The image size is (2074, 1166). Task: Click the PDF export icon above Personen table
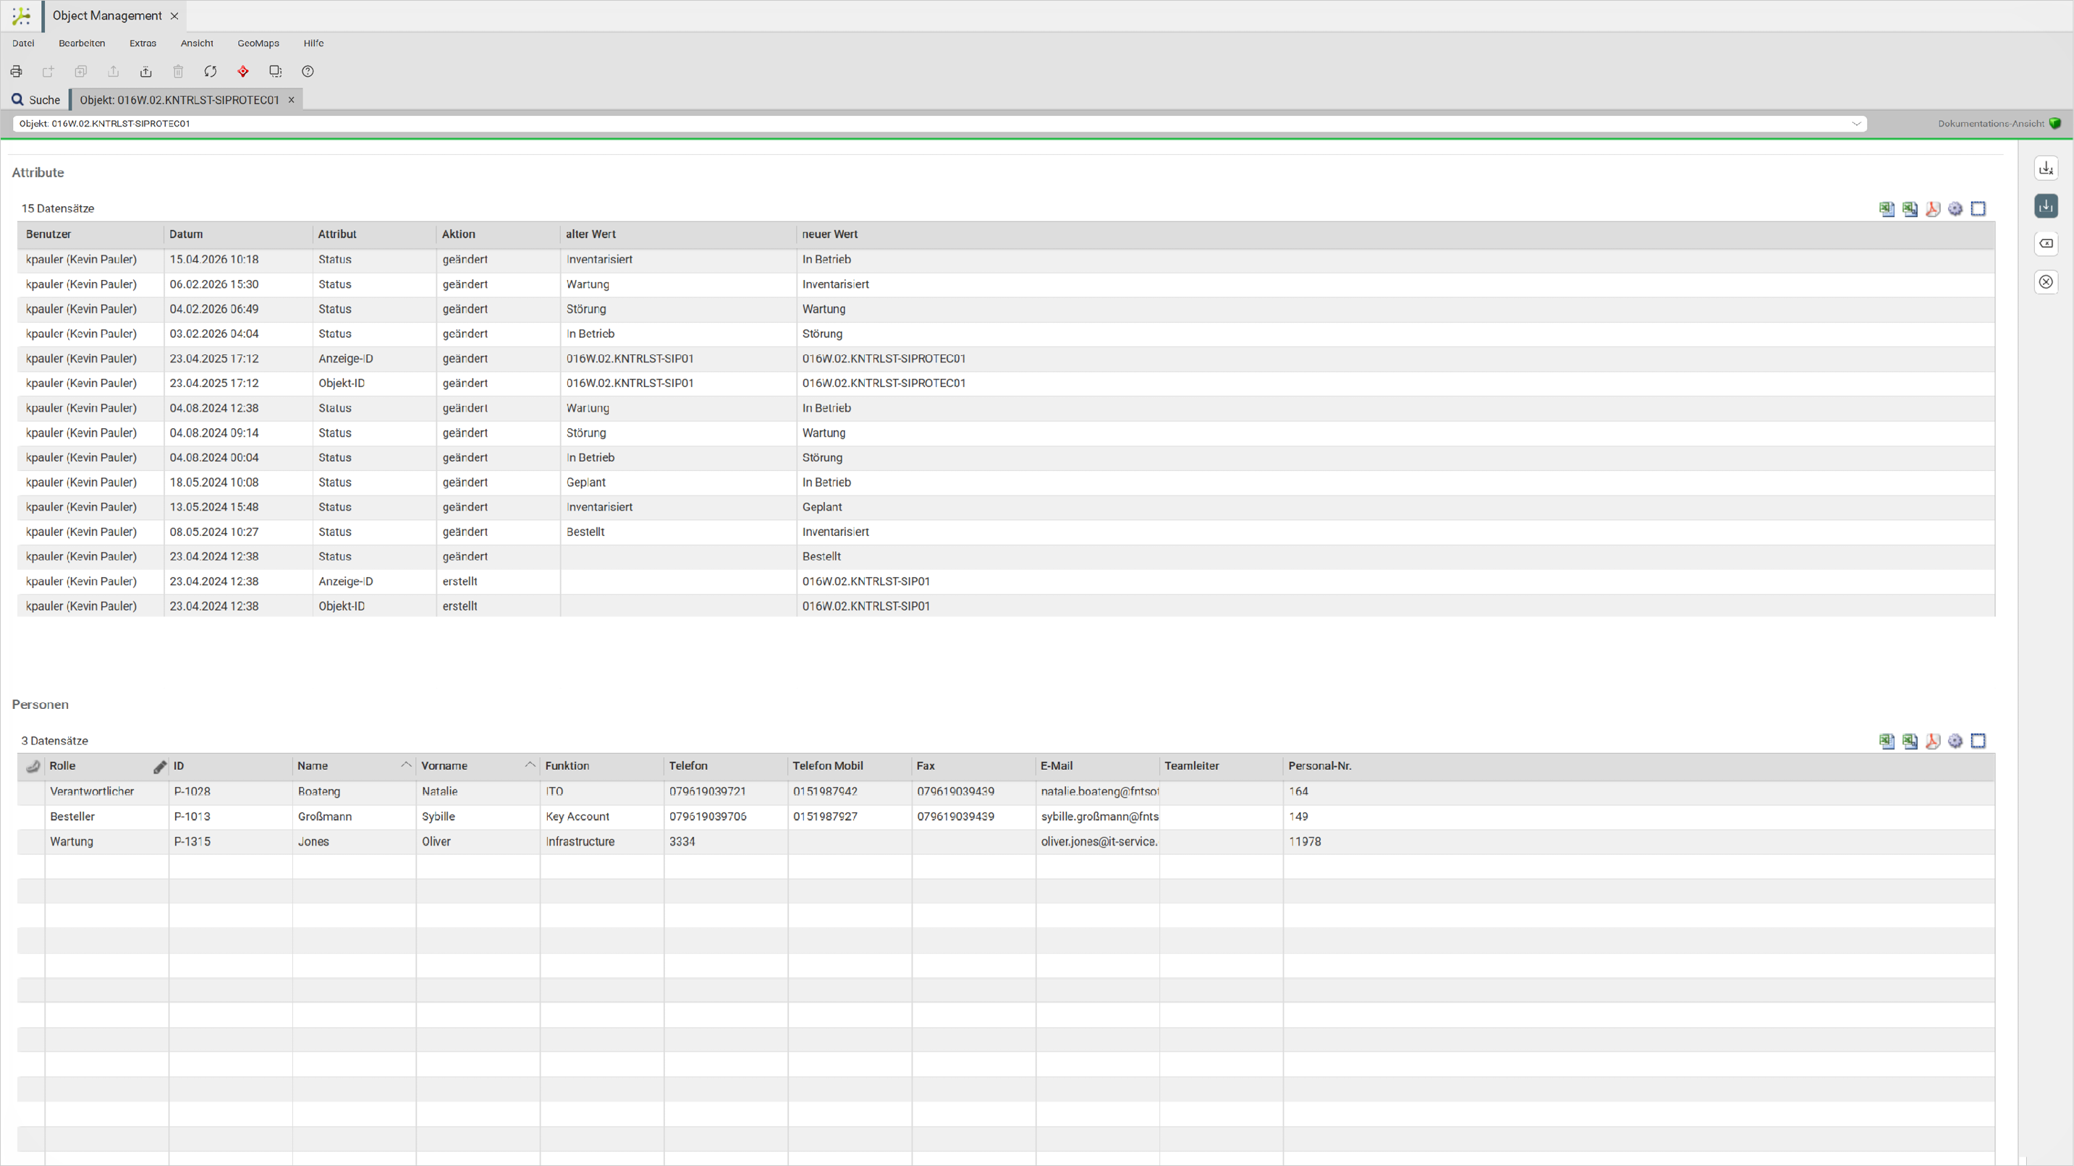pos(1932,741)
